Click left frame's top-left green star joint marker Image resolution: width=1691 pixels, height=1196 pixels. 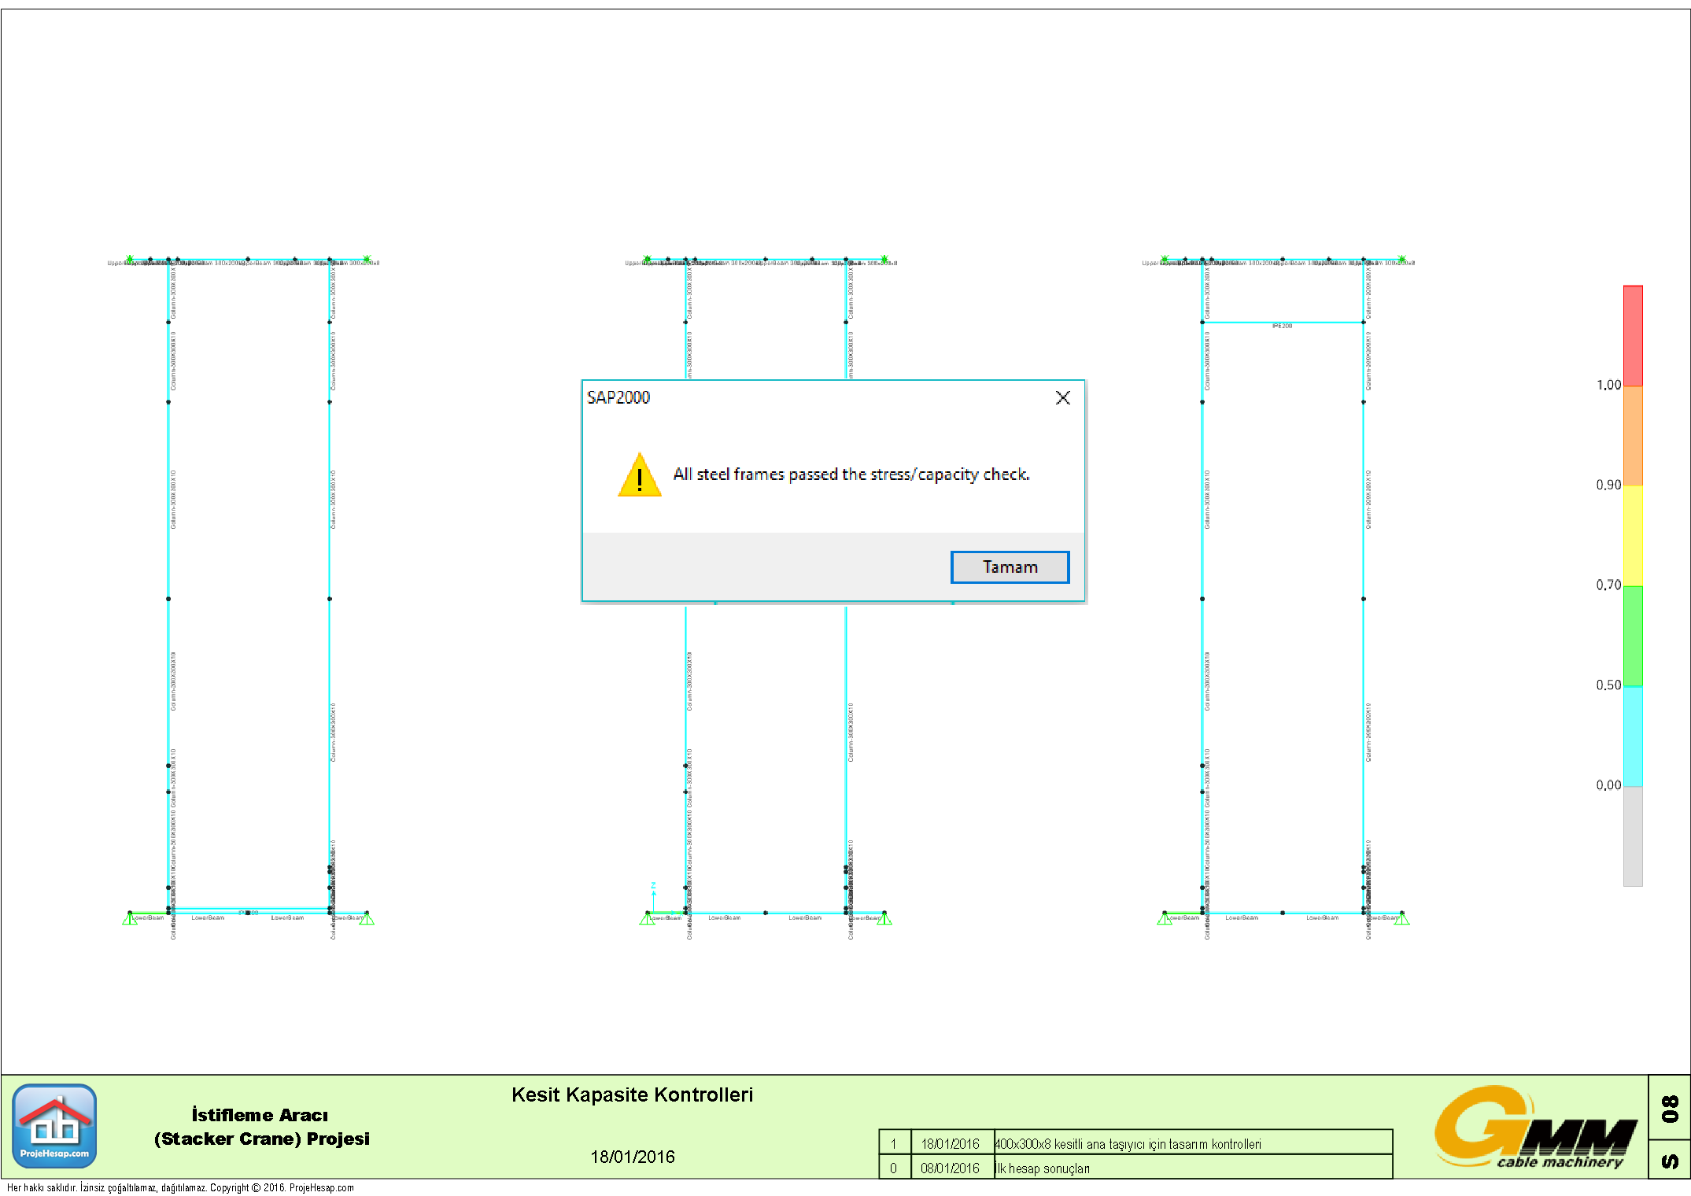pyautogui.click(x=130, y=259)
